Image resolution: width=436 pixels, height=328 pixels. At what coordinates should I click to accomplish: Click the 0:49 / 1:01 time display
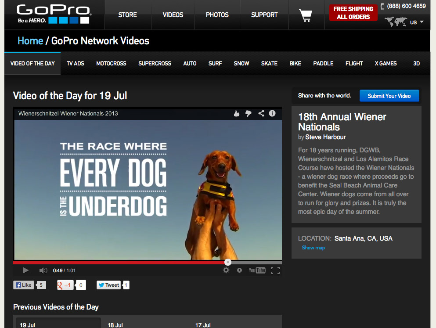(64, 270)
